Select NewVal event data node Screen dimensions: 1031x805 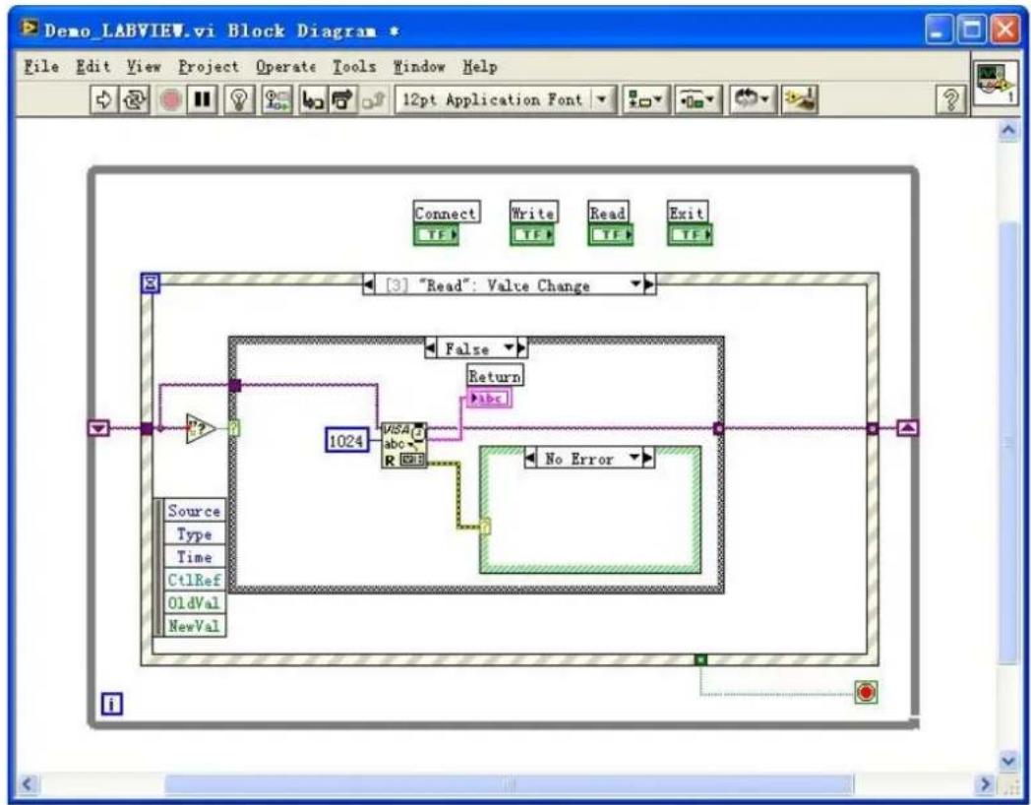[193, 626]
